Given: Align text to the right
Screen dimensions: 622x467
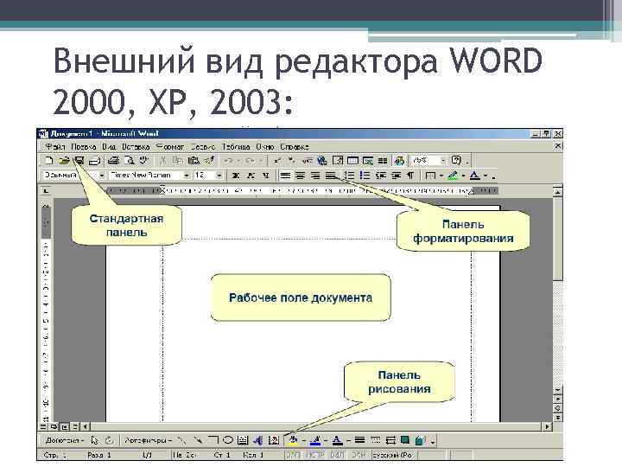Looking at the screenshot, I should tap(315, 175).
